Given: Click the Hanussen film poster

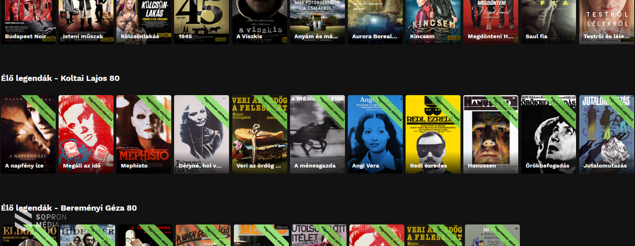Looking at the screenshot, I should [x=490, y=134].
